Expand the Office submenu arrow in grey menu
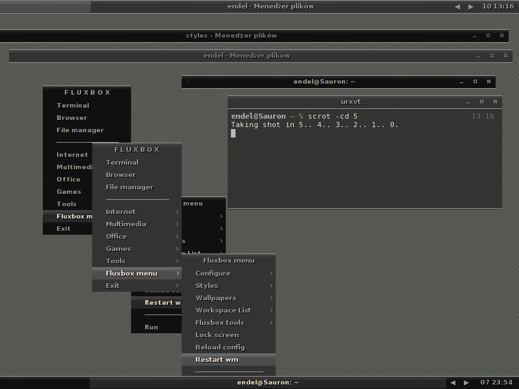This screenshot has width=519, height=389. click(177, 236)
